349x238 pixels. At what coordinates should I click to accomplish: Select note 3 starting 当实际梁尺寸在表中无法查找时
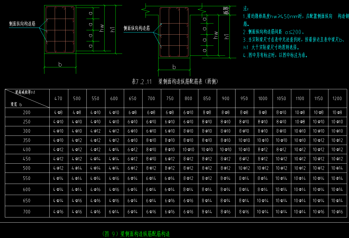tap(294, 44)
